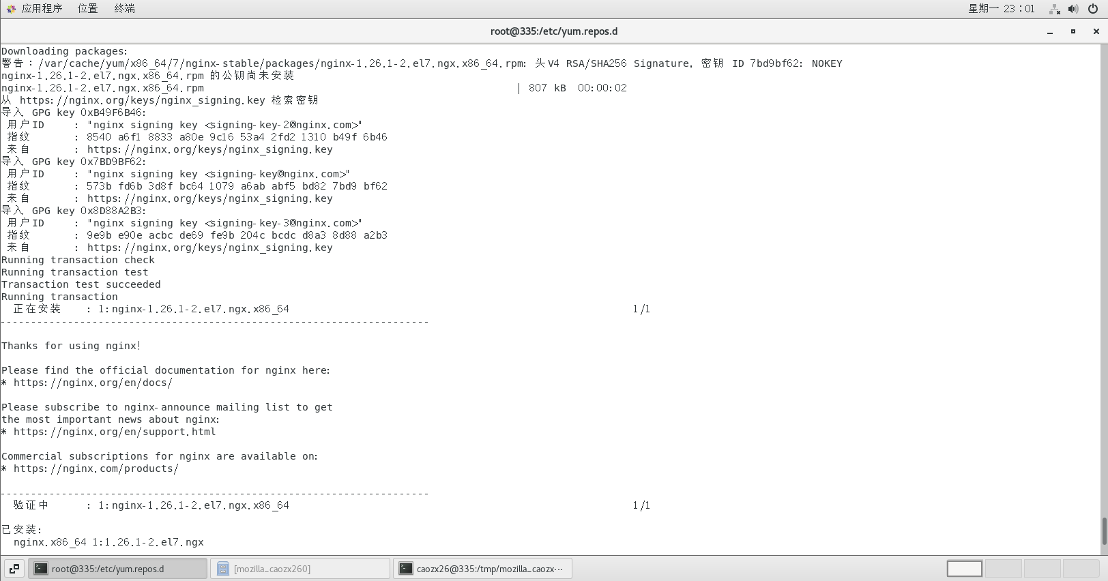Screen dimensions: 1108x581
Task: Switch to [mozilla_caozx260] taskbar window
Action: click(300, 569)
